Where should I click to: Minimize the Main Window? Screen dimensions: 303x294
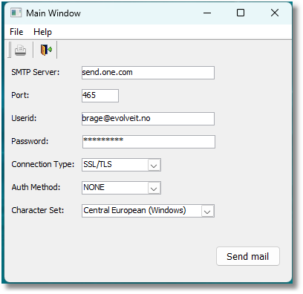[x=207, y=13]
